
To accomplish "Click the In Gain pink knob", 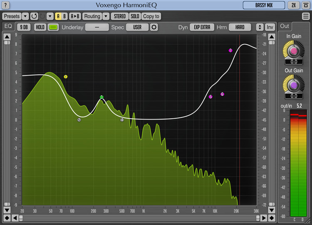I will 294,51.
